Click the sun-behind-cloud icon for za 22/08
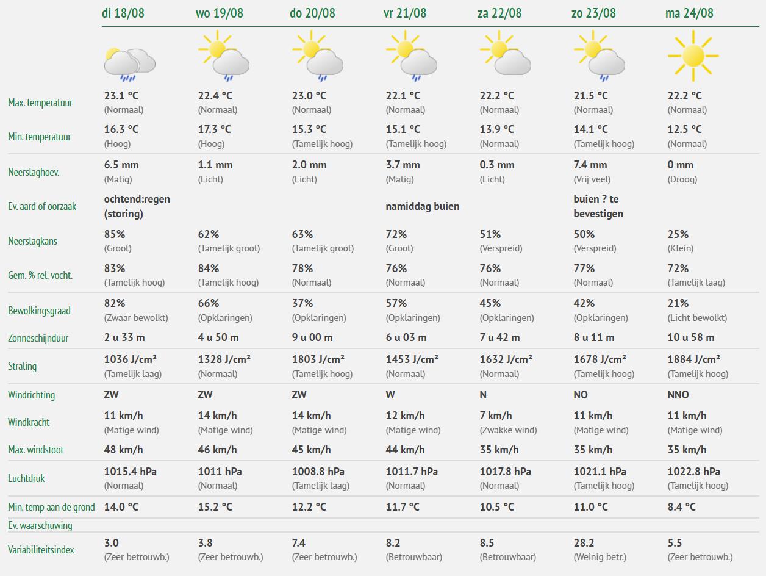Viewport: 766px width, 576px height. pos(505,54)
